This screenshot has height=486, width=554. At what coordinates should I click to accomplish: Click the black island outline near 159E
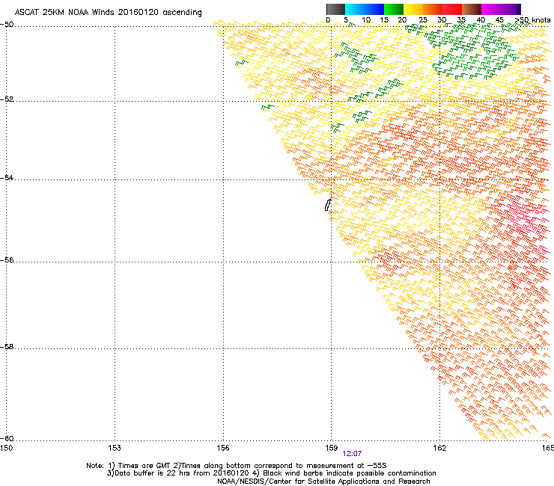[328, 205]
